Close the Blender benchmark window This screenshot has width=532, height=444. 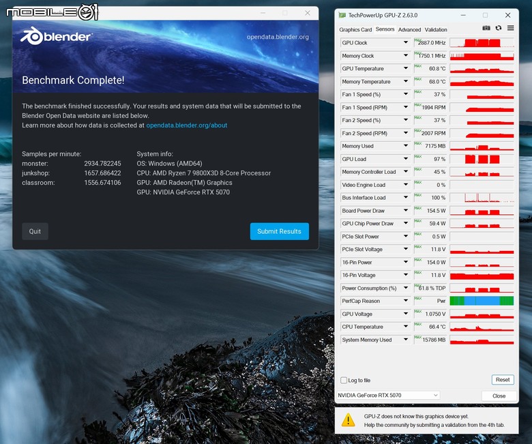point(308,13)
